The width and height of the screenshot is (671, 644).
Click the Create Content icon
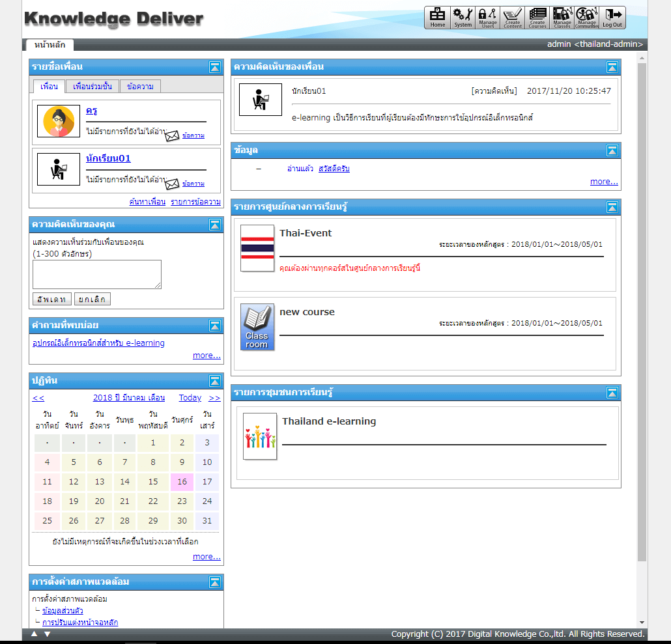tap(513, 18)
